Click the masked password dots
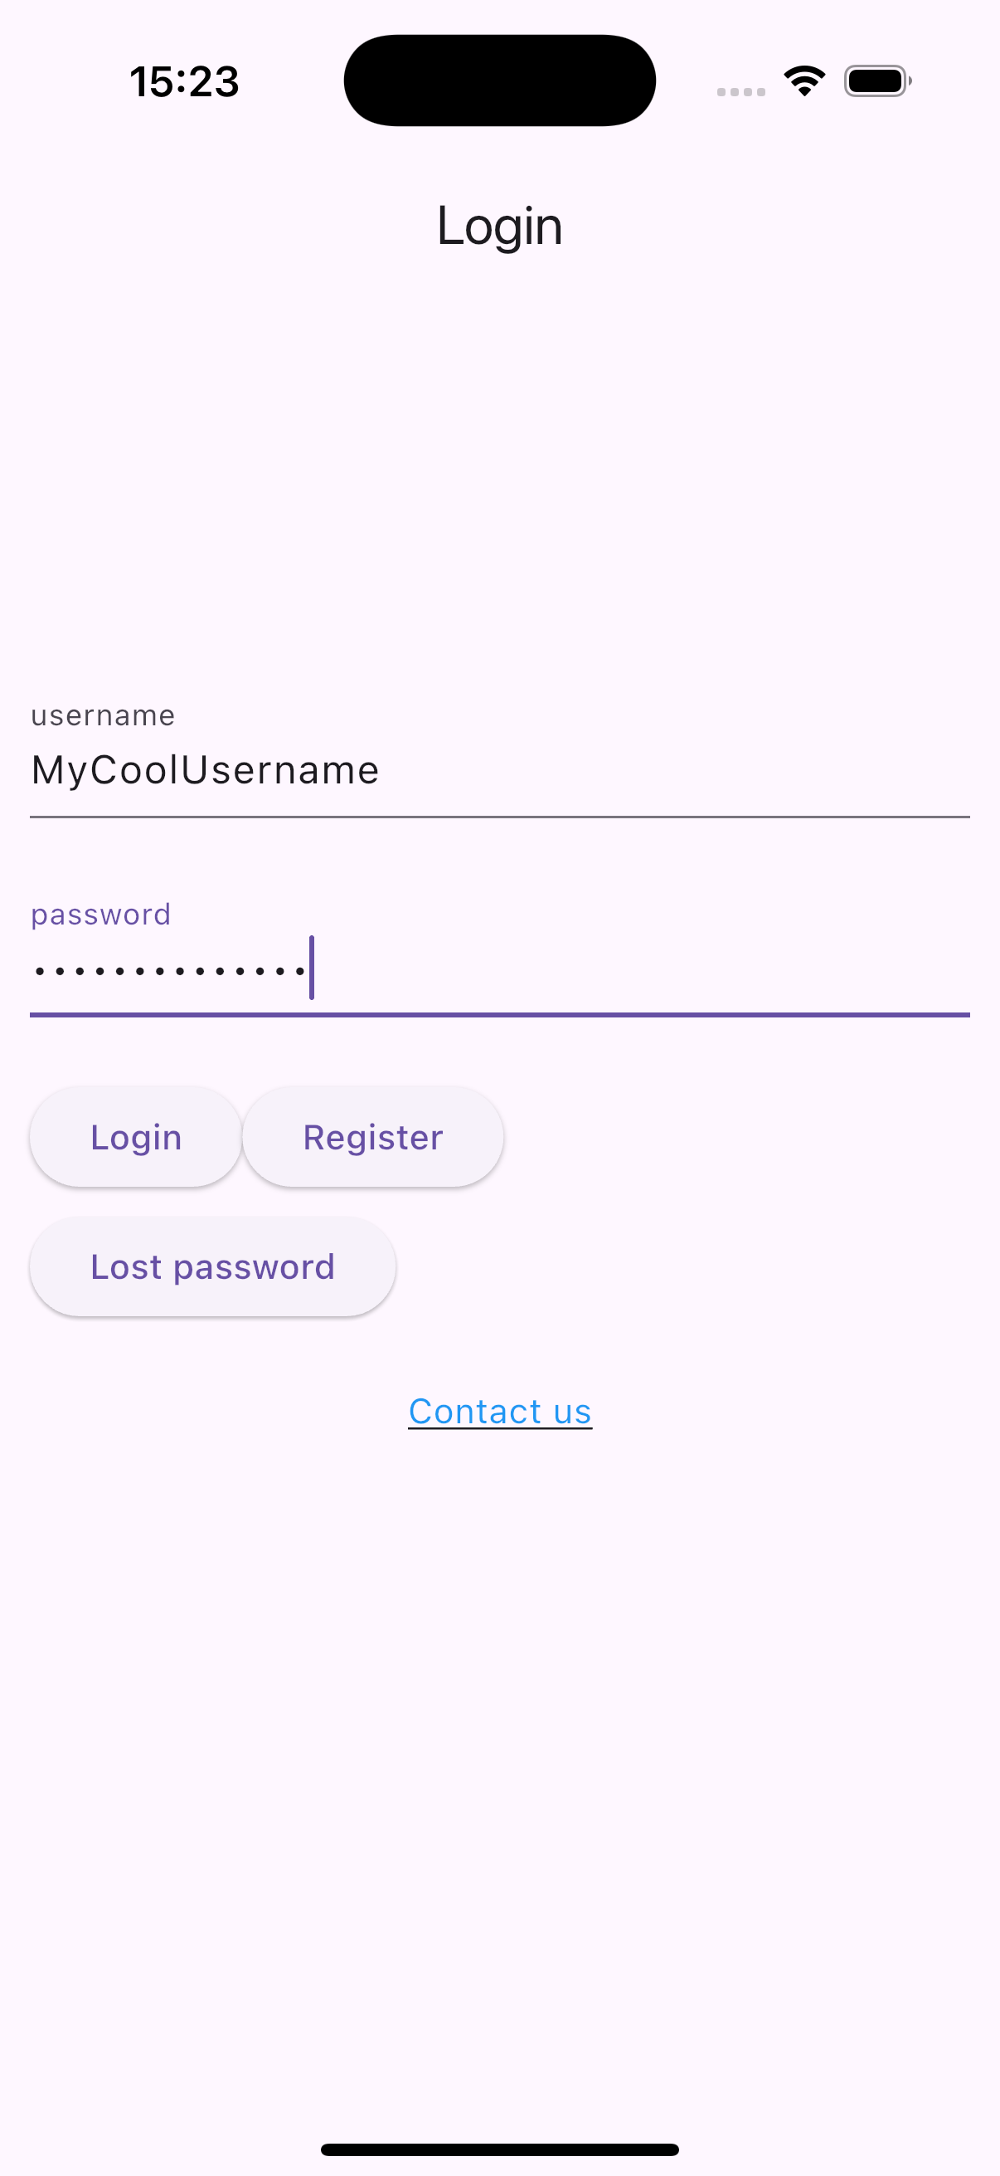Screen dimensions: 1000x2176 point(169,972)
